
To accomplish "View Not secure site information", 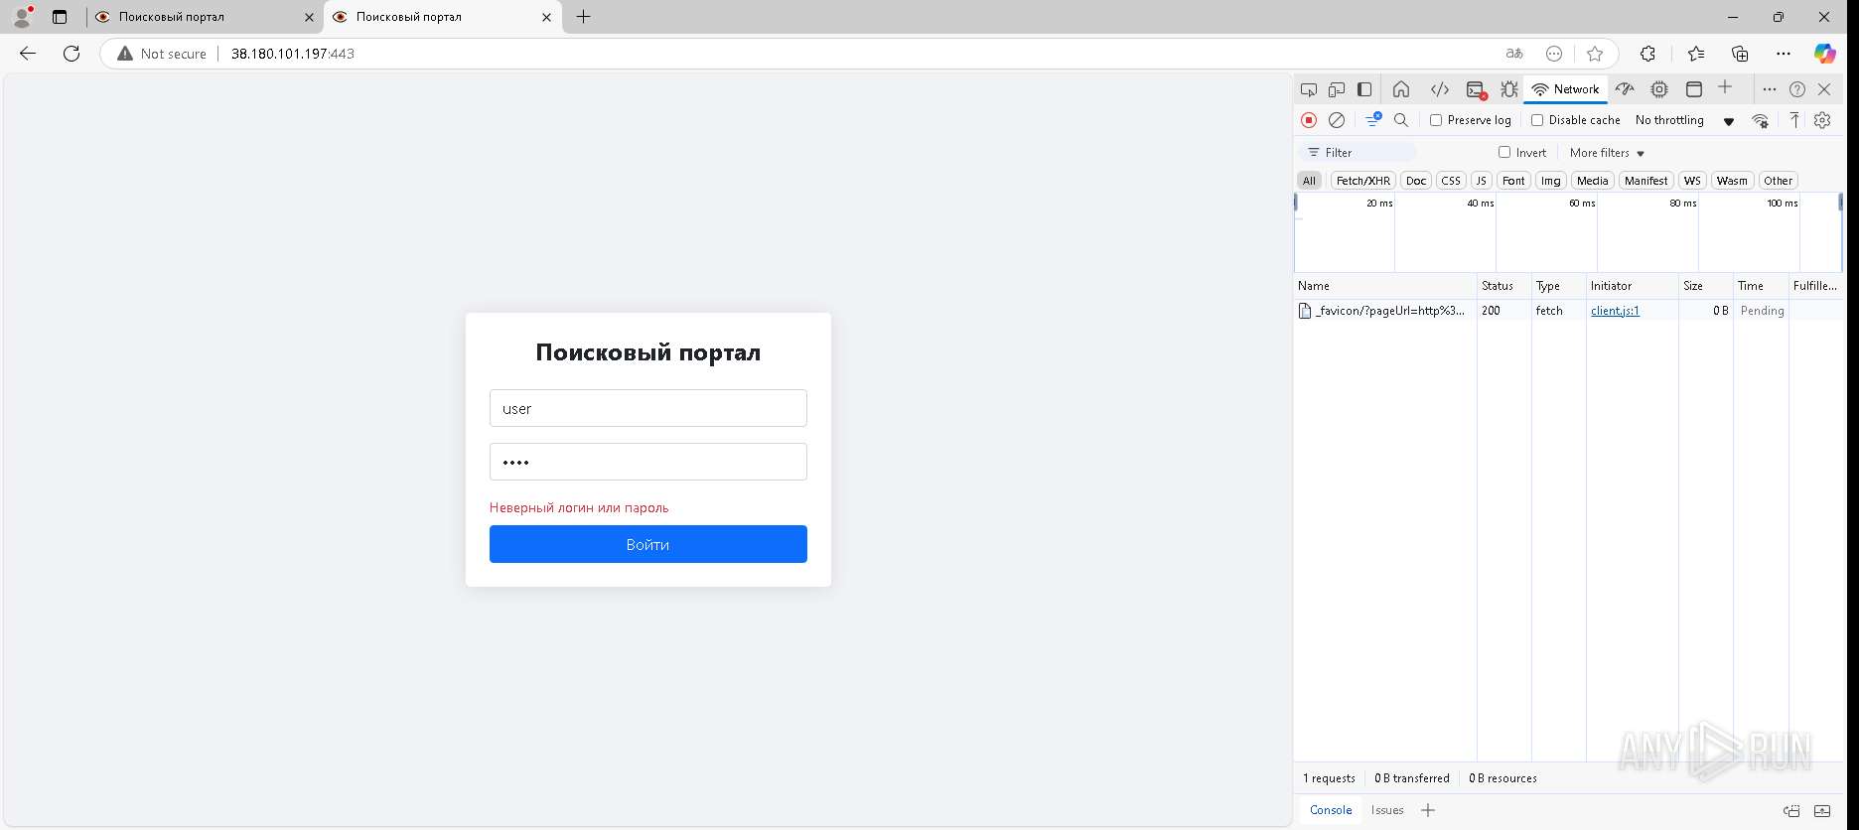I will (162, 54).
